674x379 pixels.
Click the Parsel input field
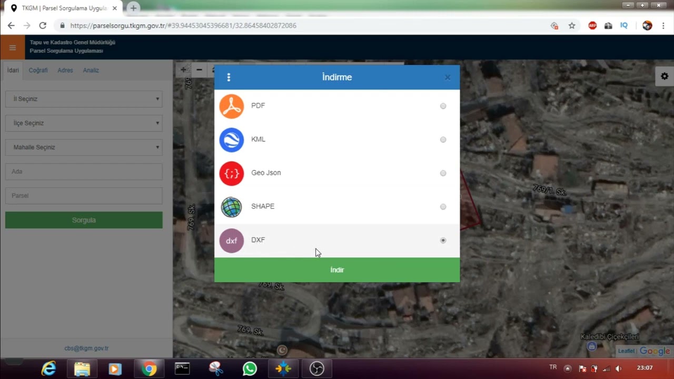[84, 196]
